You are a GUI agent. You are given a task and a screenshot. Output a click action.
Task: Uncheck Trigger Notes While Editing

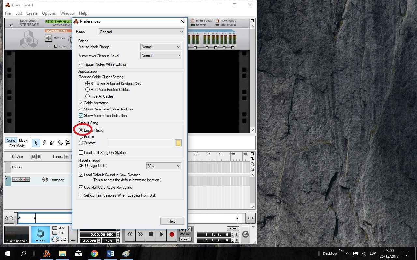click(x=81, y=64)
